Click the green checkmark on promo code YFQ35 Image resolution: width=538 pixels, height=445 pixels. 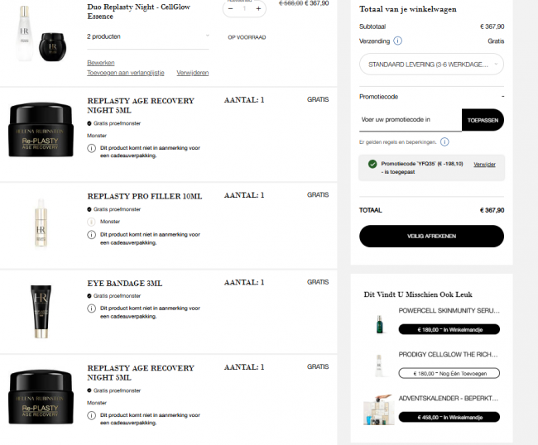click(x=372, y=165)
